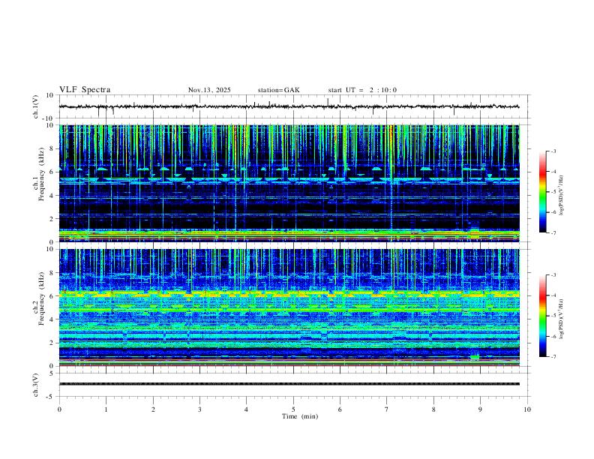This screenshot has width=594, height=459.
Task: Click the "-4" tick on ch.2 colorbar
Action: (553, 295)
